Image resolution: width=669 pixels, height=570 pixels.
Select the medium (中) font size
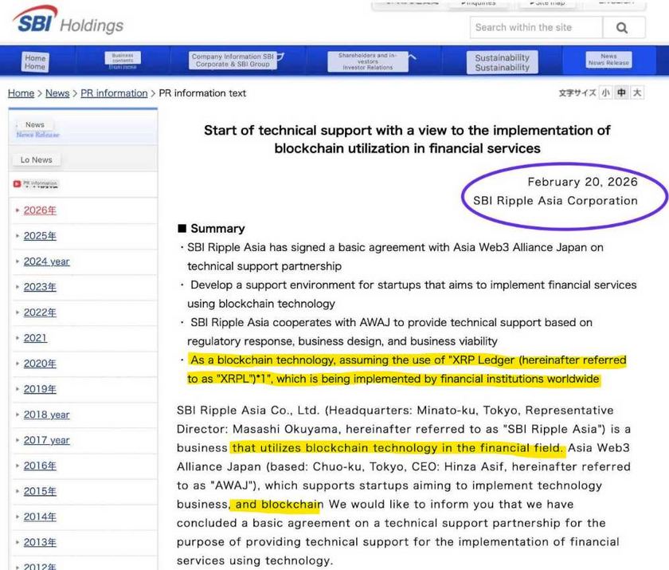point(621,93)
